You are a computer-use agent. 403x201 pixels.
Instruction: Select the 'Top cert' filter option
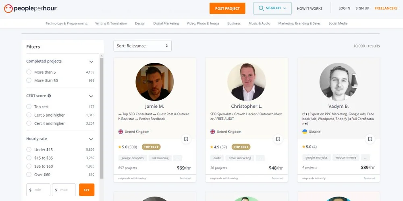tap(29, 107)
